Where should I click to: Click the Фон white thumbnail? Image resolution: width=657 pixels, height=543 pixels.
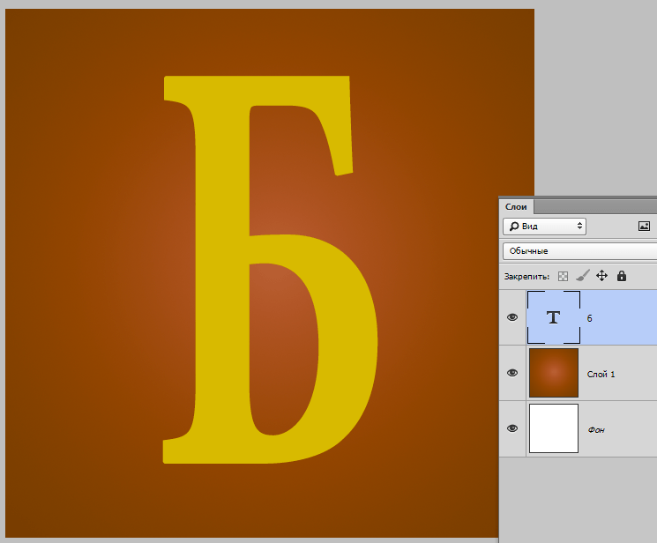tap(554, 428)
